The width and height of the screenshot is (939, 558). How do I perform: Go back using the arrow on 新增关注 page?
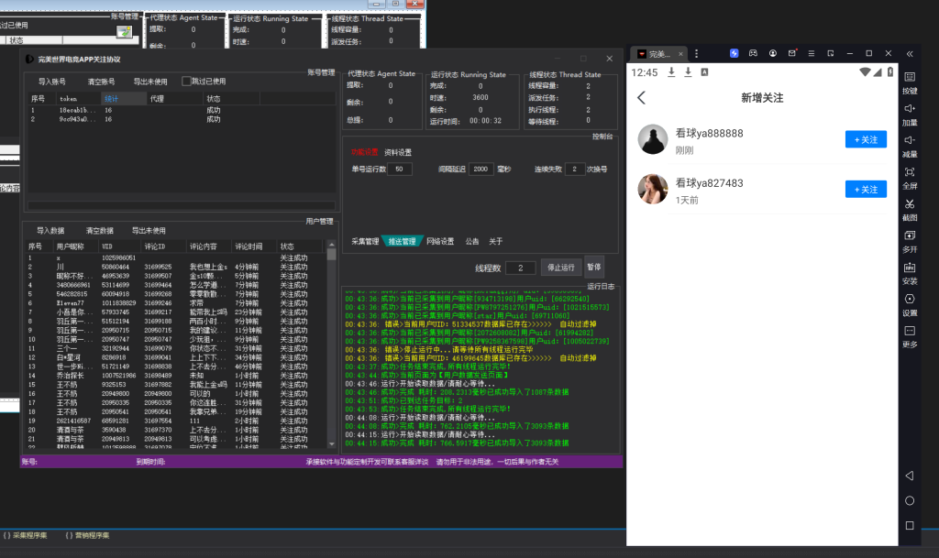coord(642,98)
